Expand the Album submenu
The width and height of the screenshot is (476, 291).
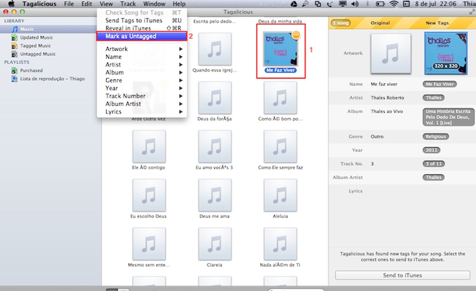(x=141, y=73)
